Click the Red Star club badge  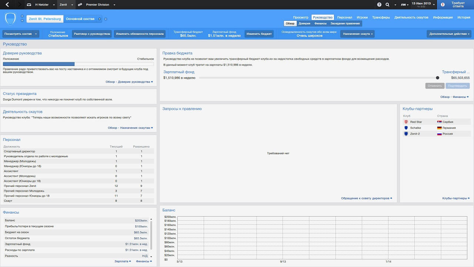pyautogui.click(x=406, y=122)
